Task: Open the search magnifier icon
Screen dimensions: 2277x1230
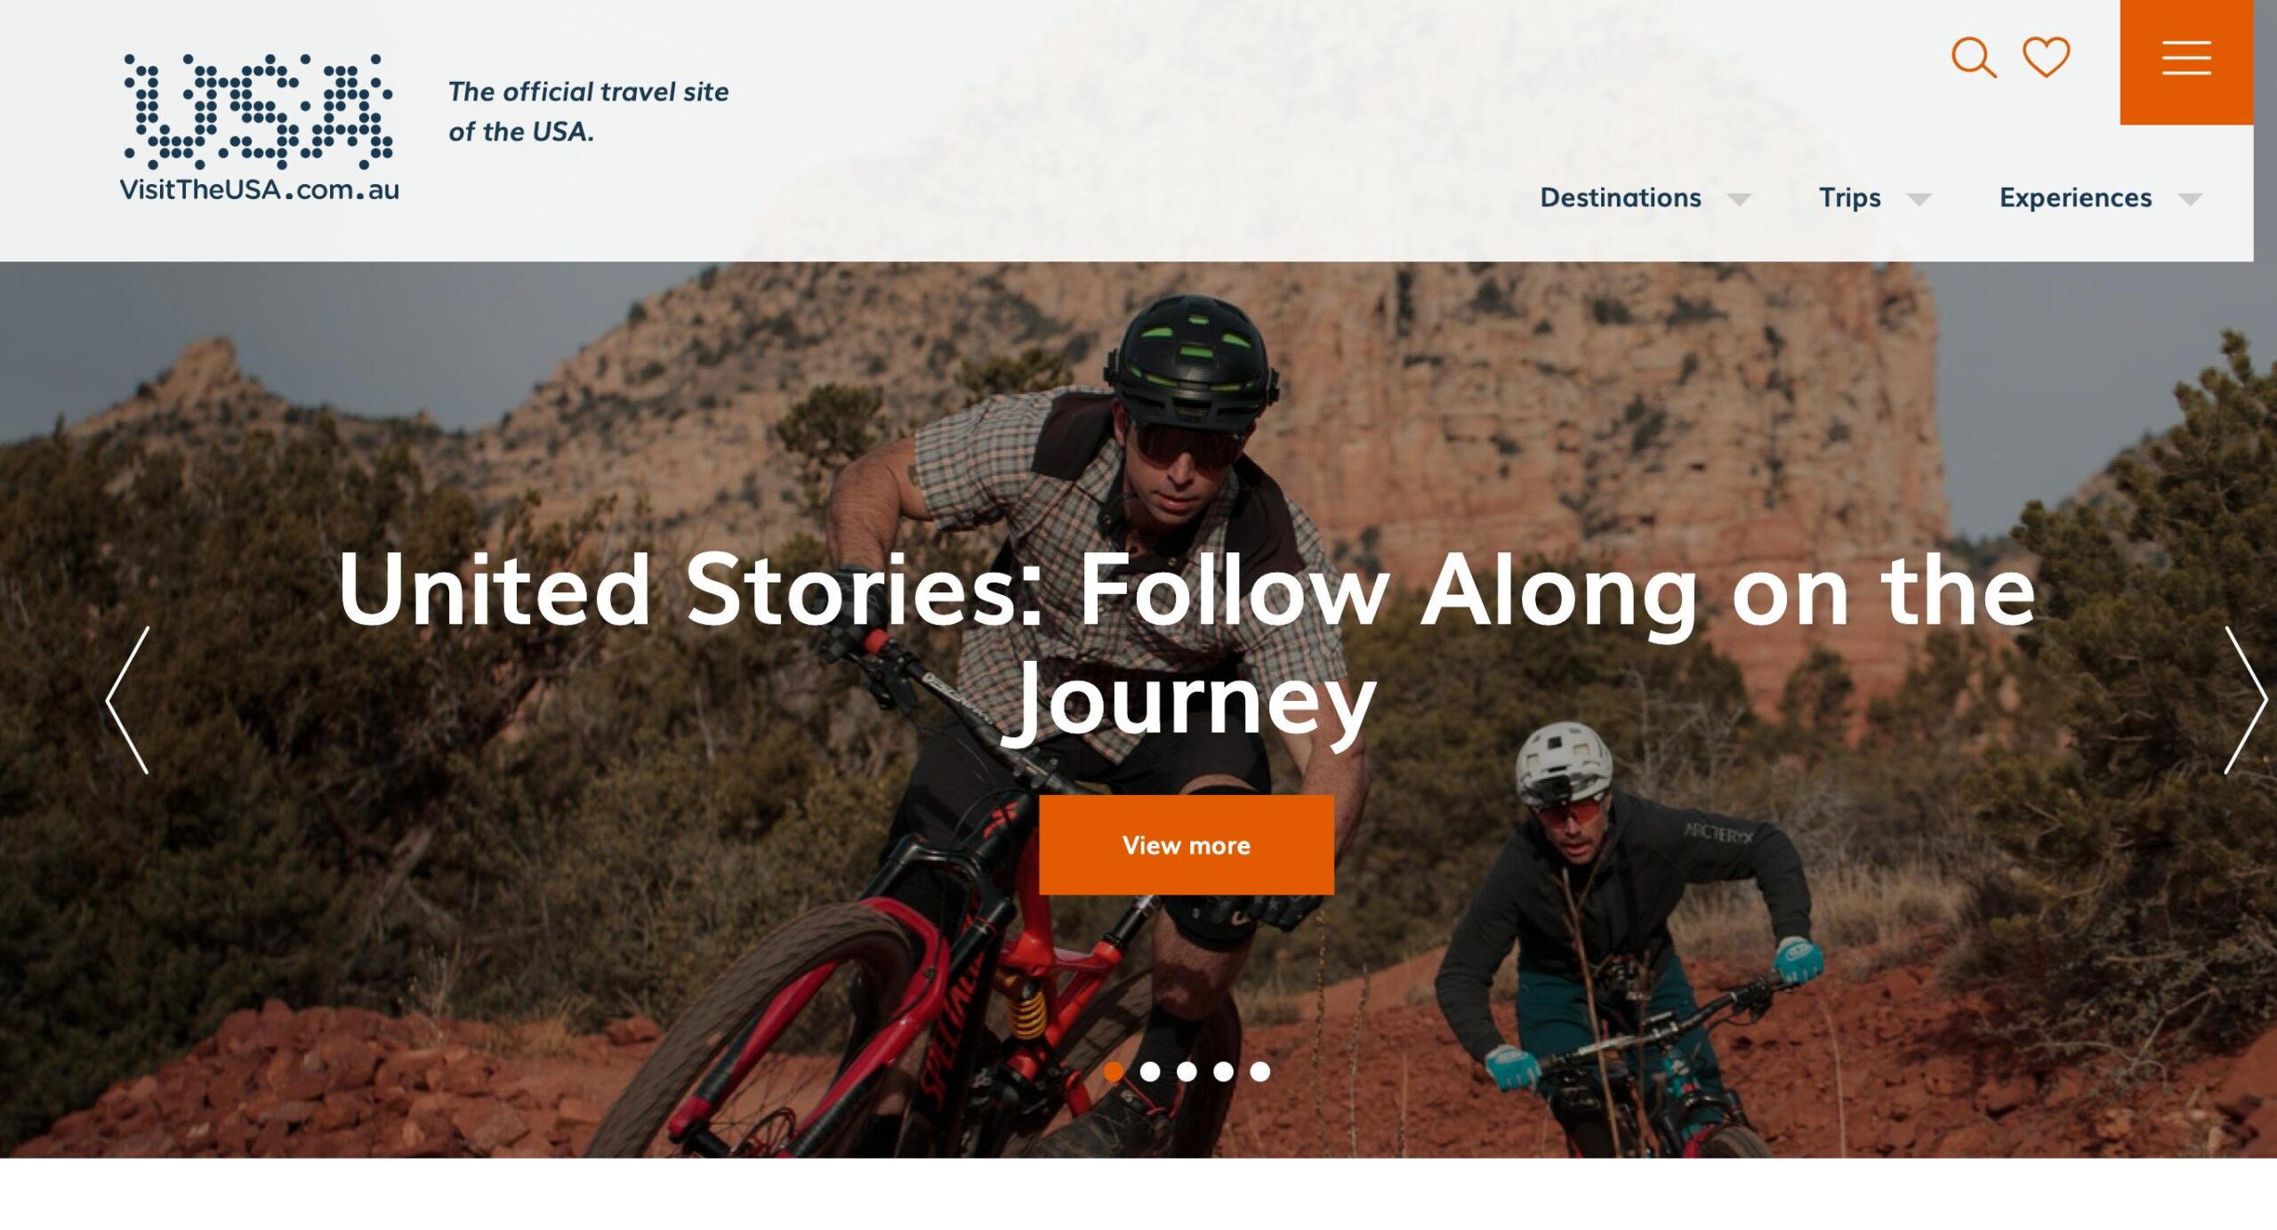Action: (x=1974, y=58)
